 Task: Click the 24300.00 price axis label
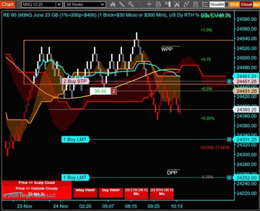(x=247, y=155)
